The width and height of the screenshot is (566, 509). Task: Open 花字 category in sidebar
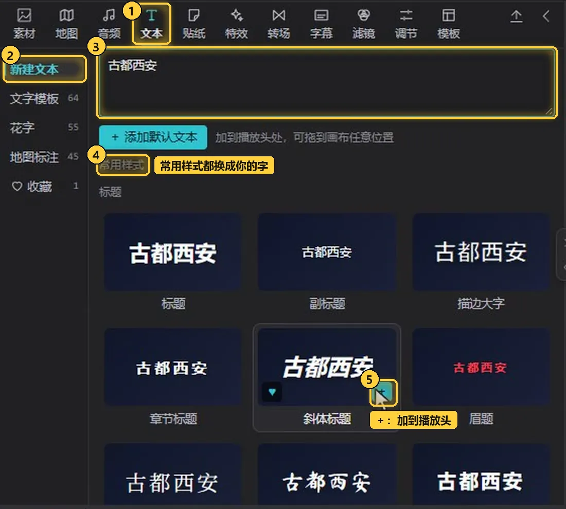click(x=44, y=128)
